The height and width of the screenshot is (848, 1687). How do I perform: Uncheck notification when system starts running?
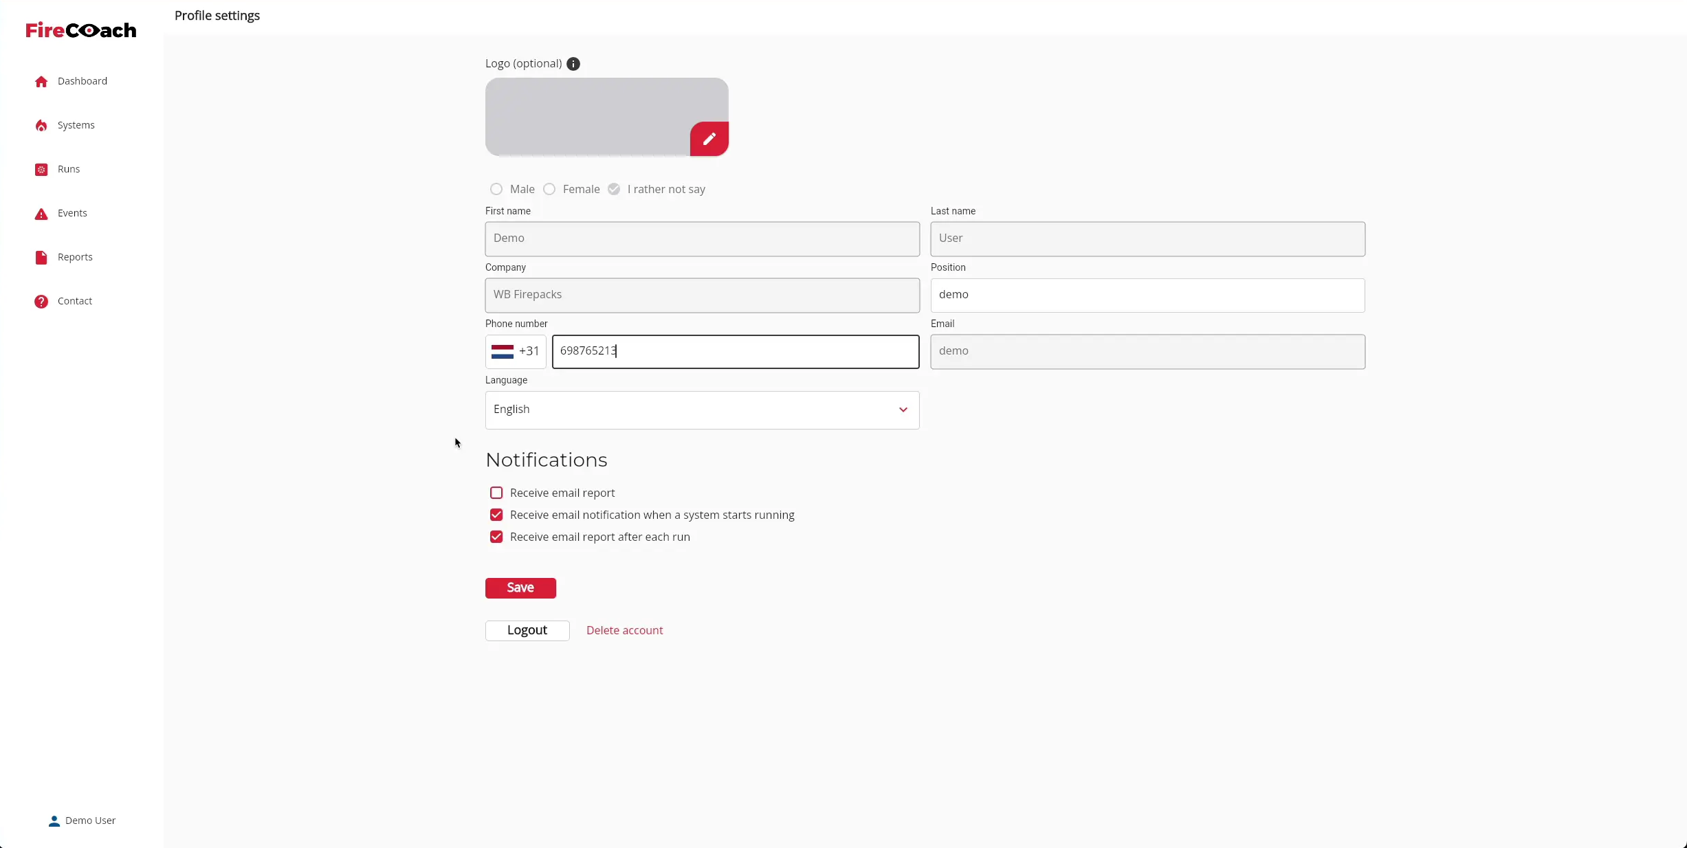[x=496, y=515]
